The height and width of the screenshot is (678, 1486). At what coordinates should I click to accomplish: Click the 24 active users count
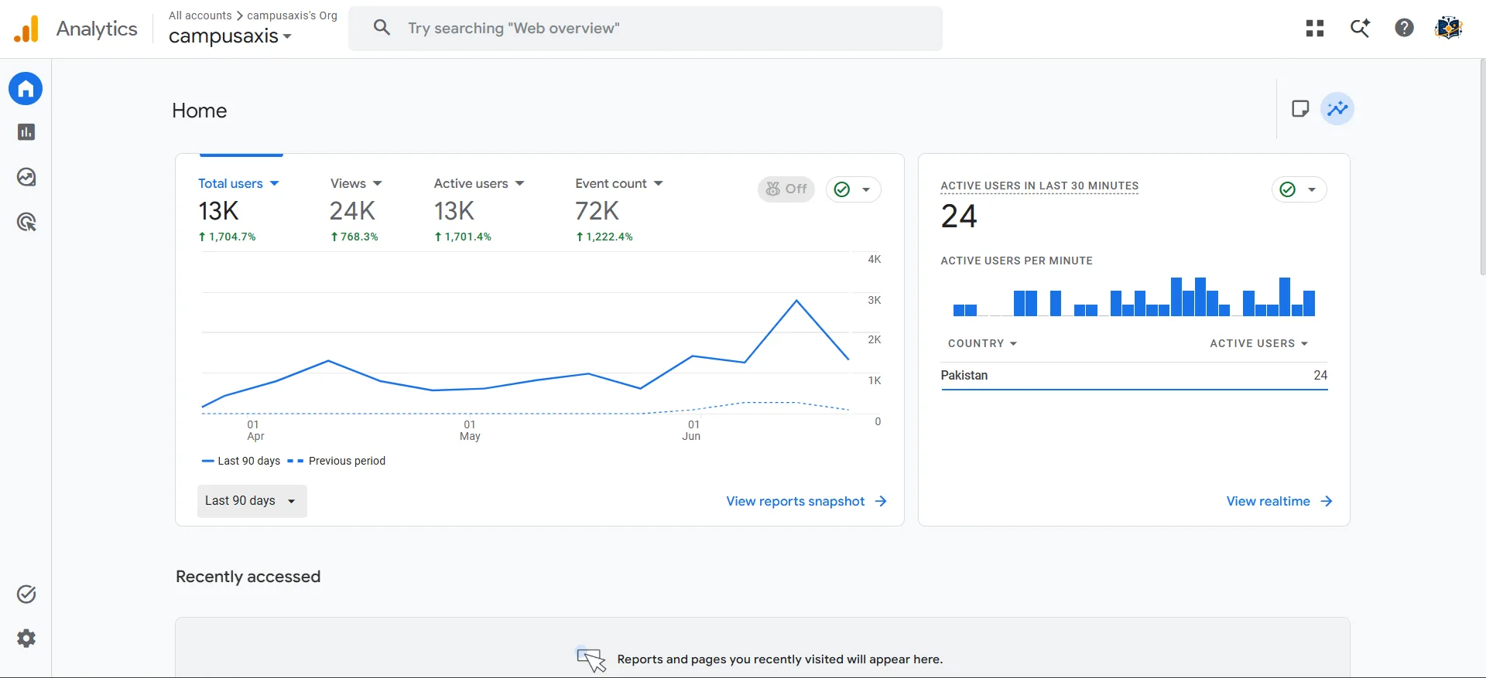click(x=959, y=216)
